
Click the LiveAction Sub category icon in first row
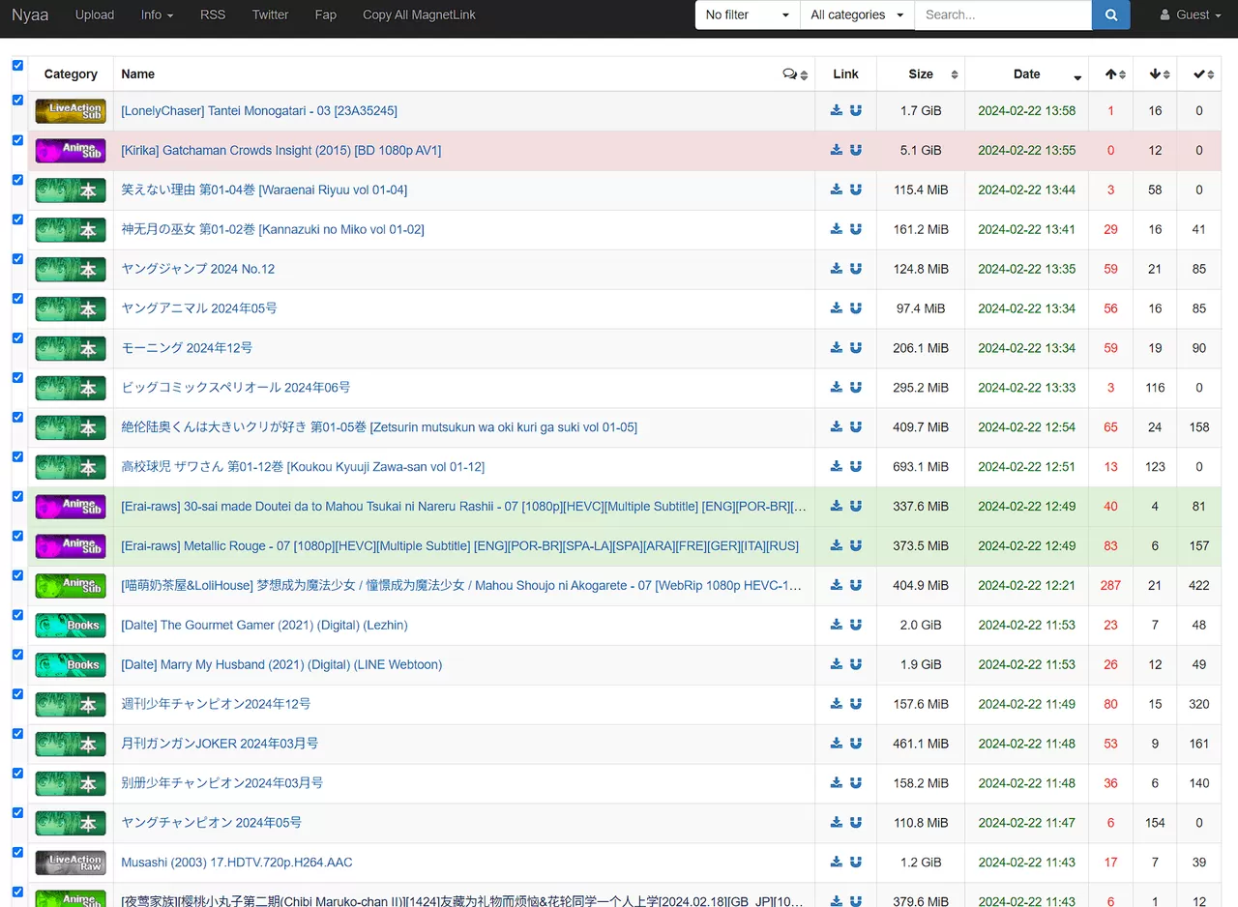click(x=71, y=111)
